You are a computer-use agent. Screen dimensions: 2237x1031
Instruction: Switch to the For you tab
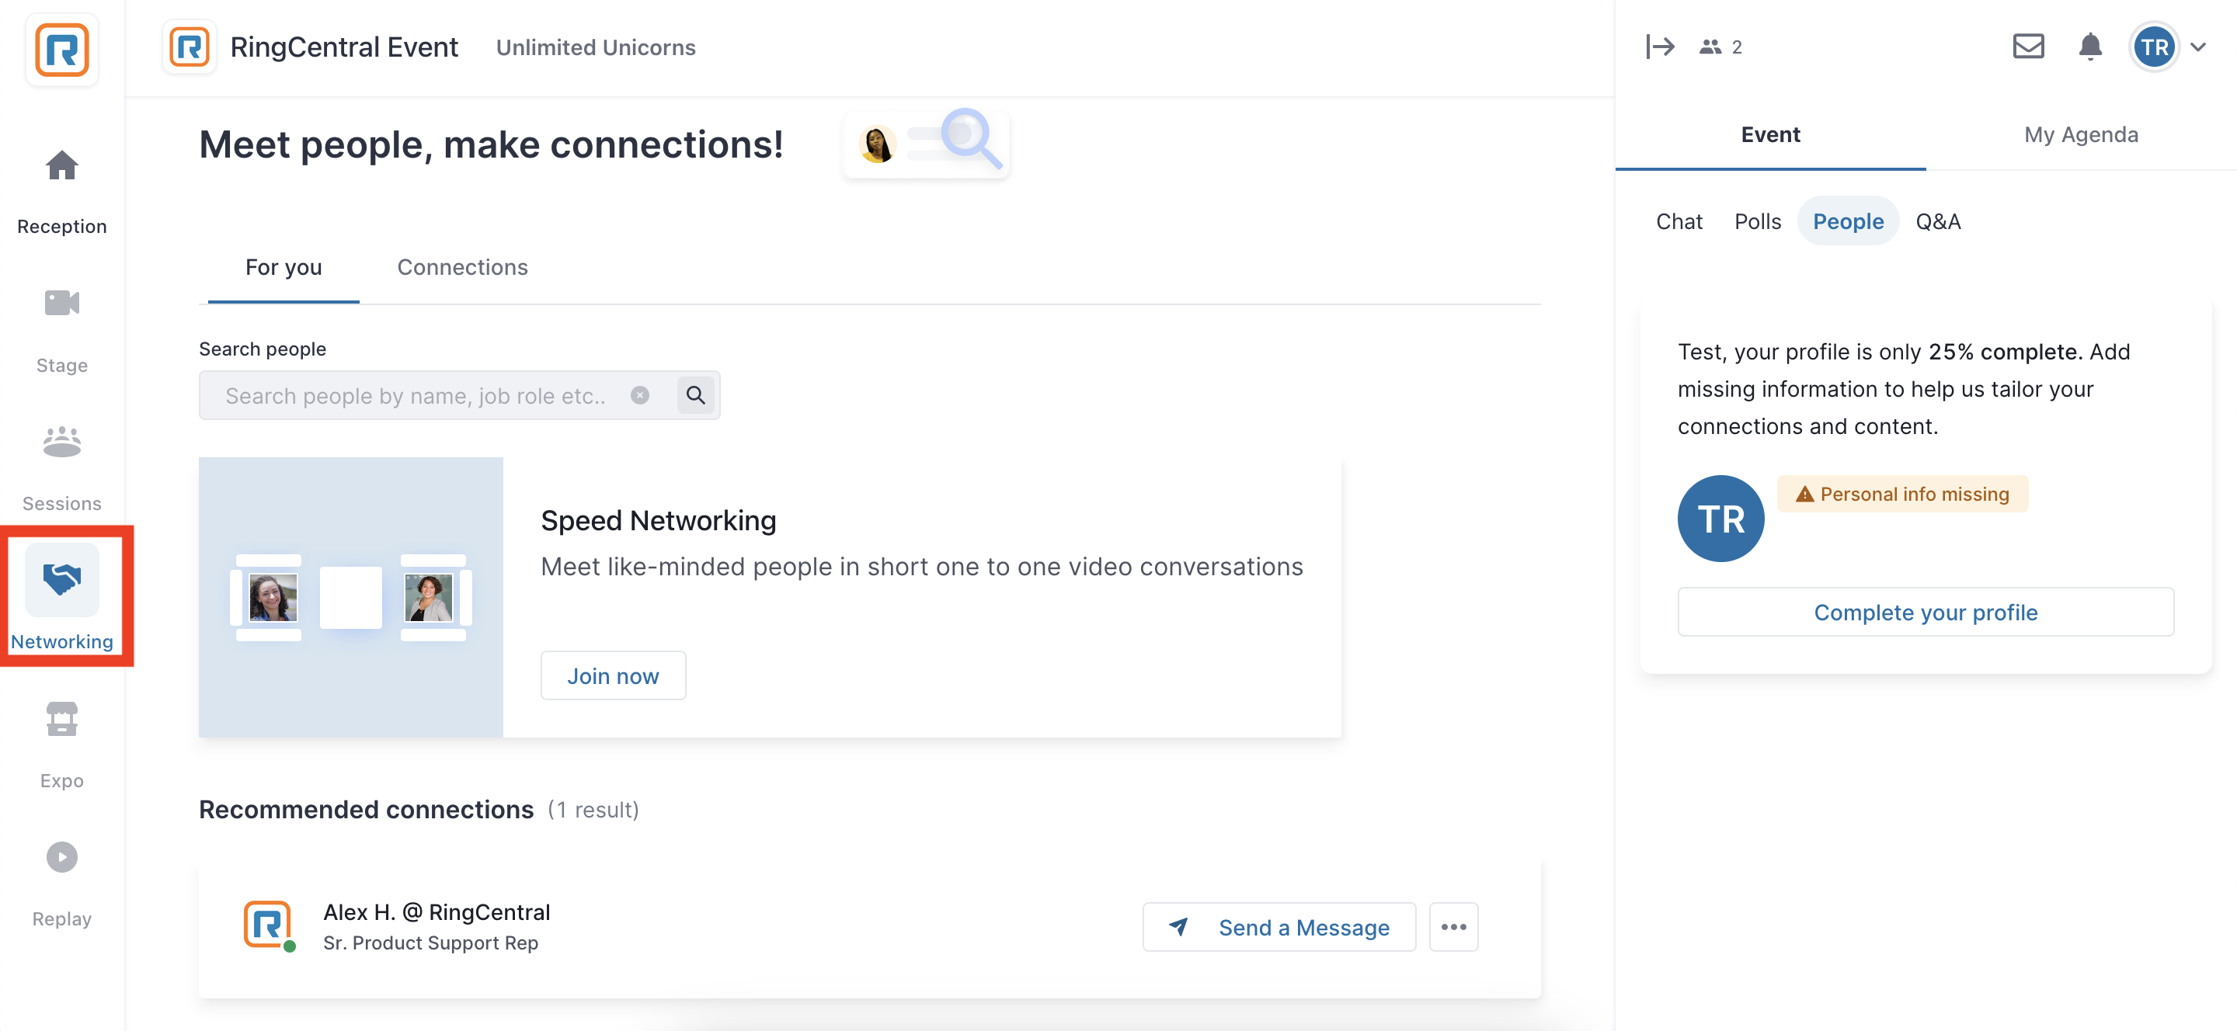coord(283,267)
